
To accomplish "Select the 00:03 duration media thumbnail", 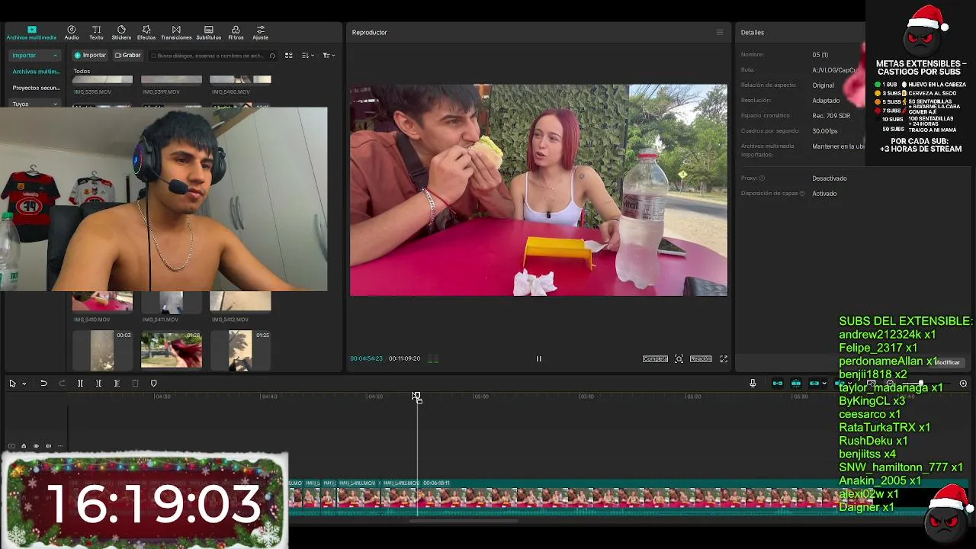I will tap(102, 350).
